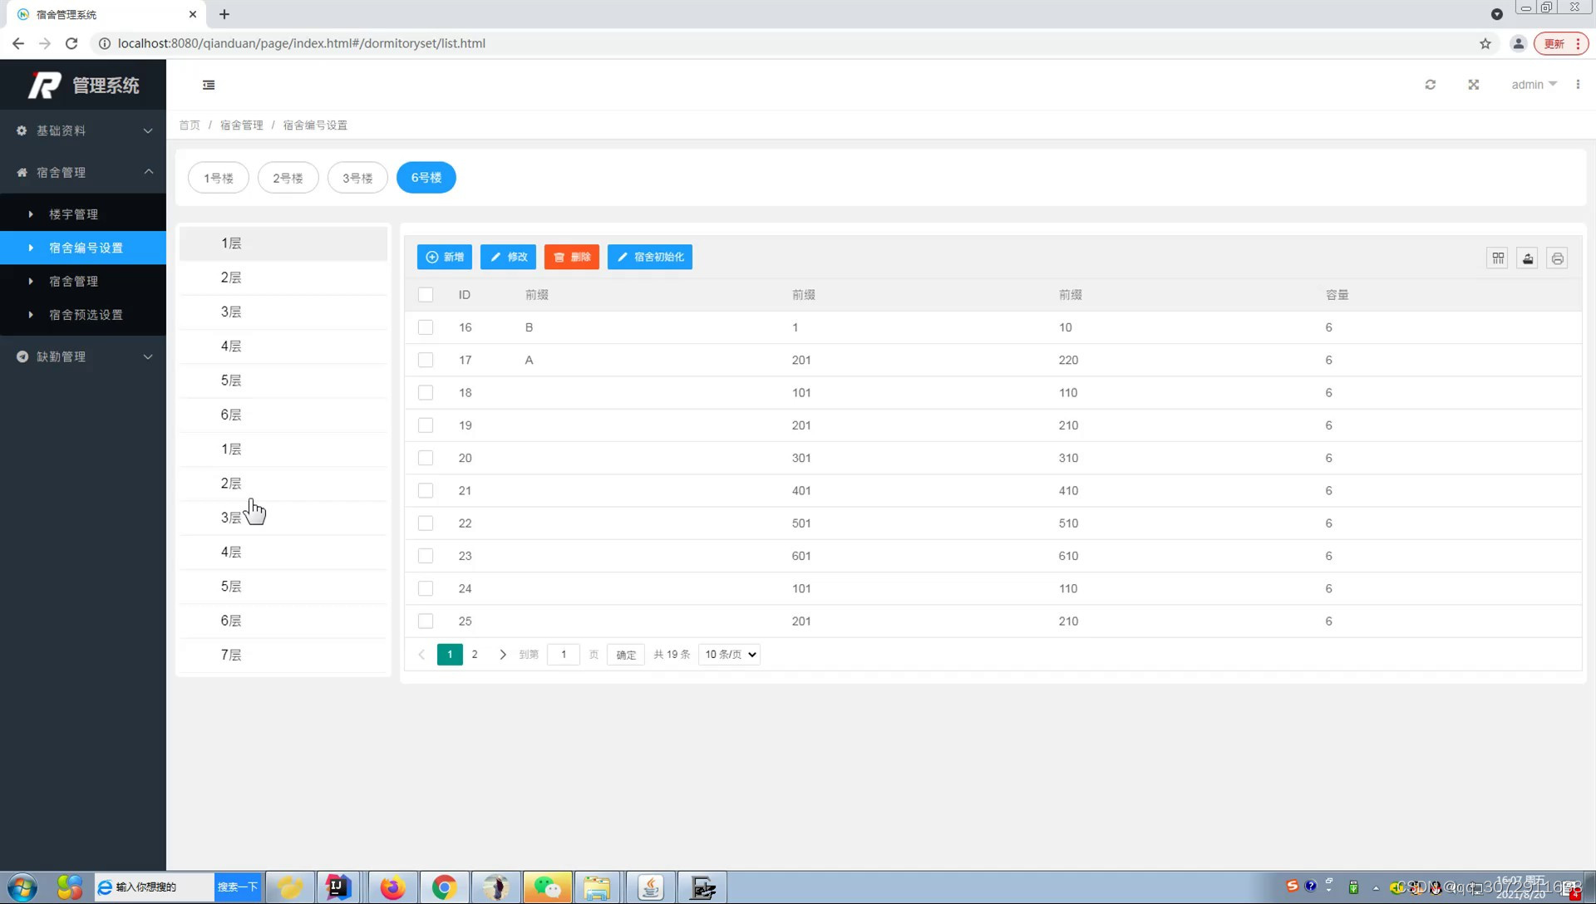Check the row with ID 19

(x=426, y=425)
